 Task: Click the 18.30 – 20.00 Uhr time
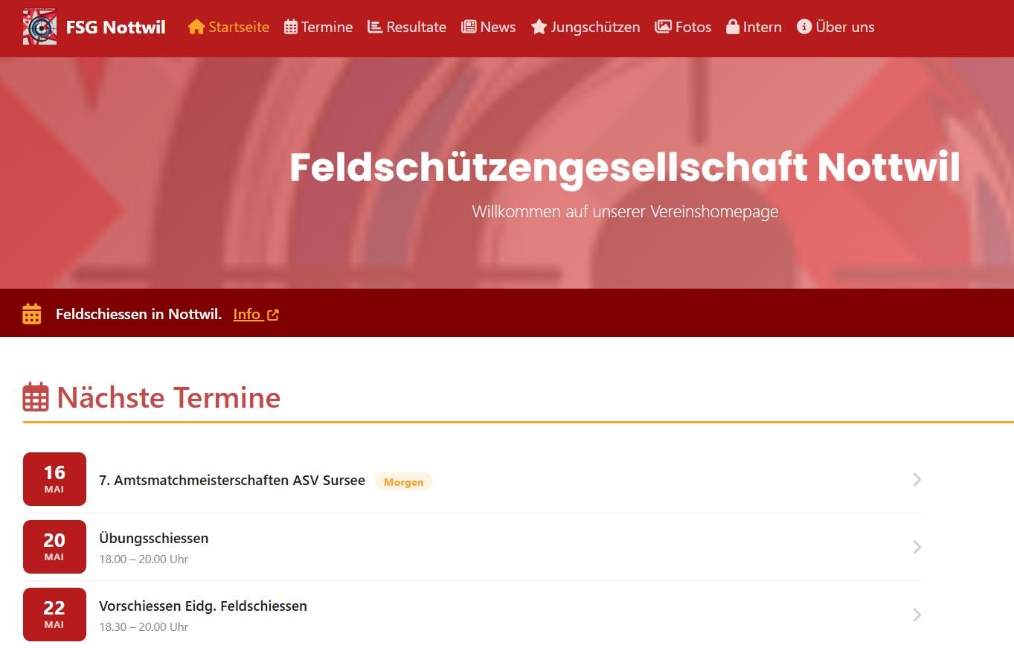pyautogui.click(x=144, y=627)
